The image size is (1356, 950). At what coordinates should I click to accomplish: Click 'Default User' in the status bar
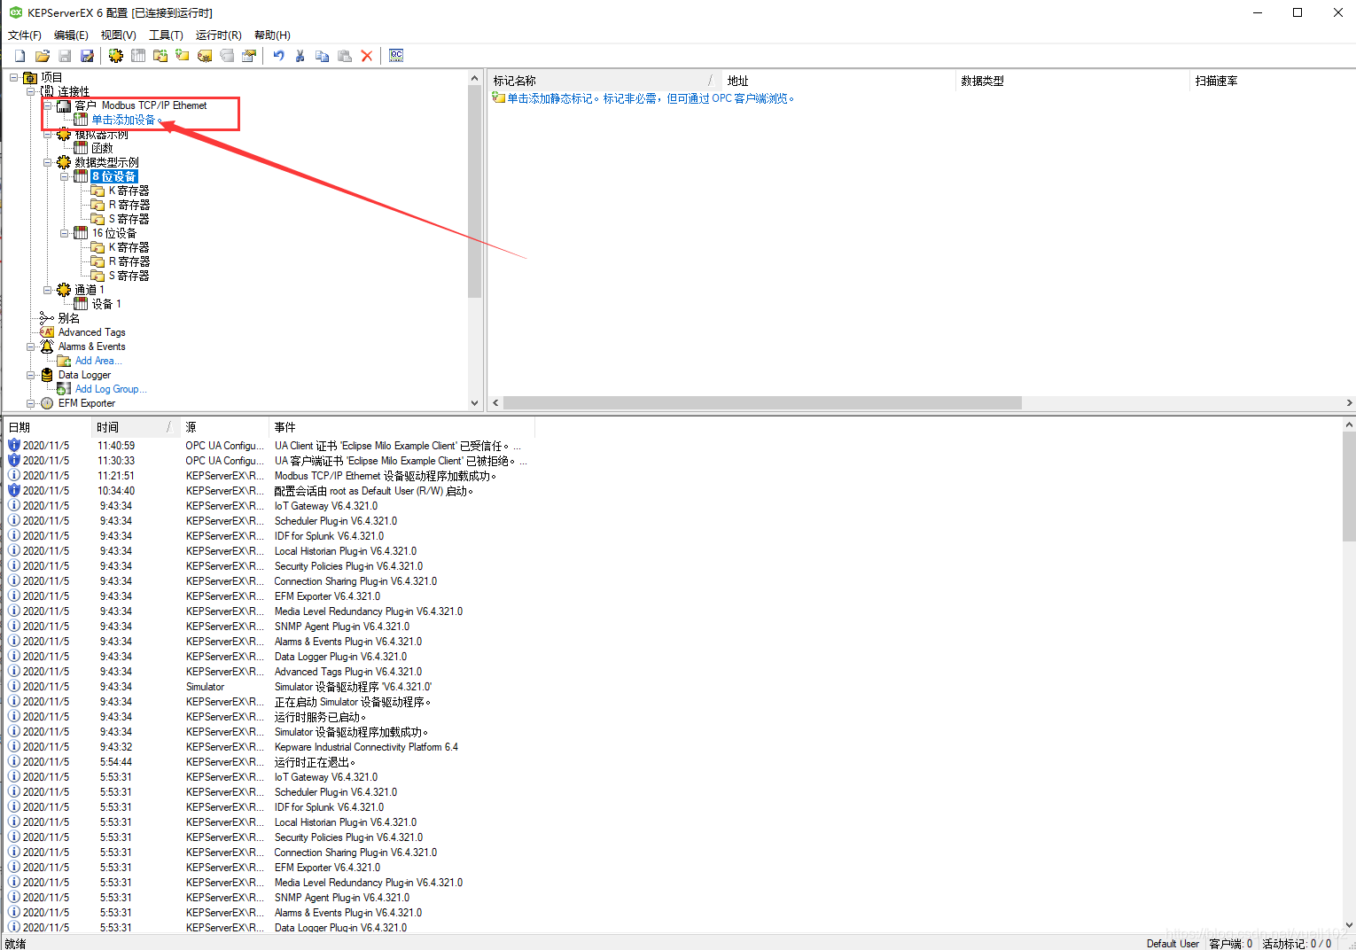point(1173,944)
